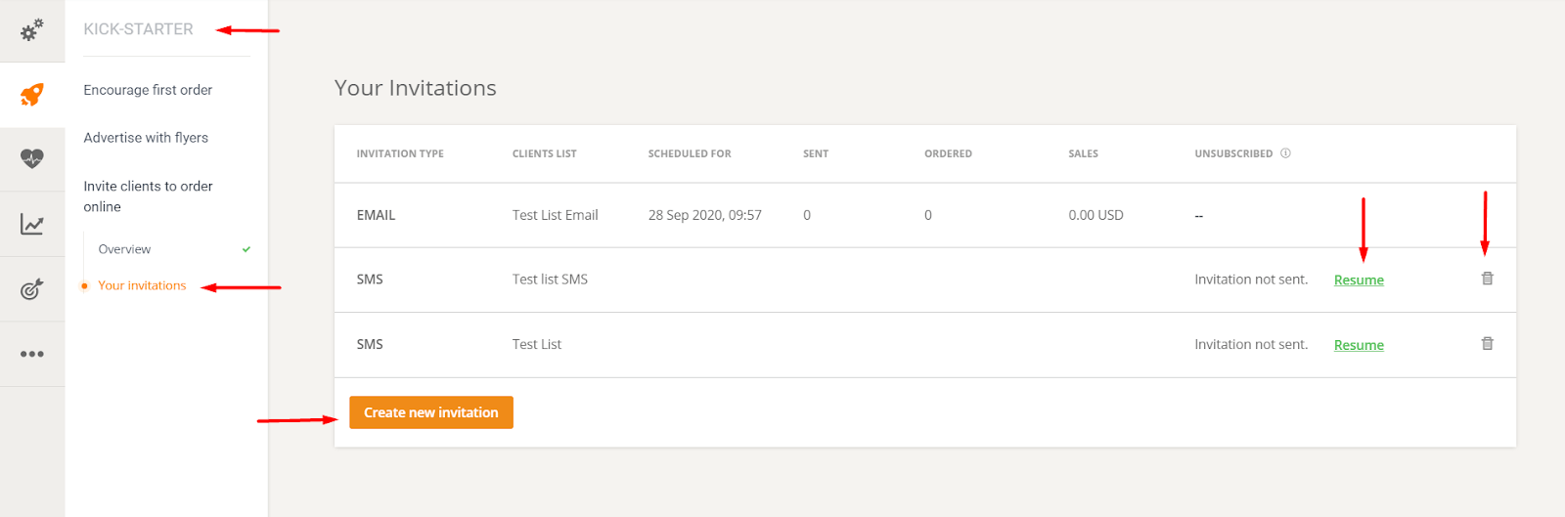Click the SENT column header

point(816,153)
